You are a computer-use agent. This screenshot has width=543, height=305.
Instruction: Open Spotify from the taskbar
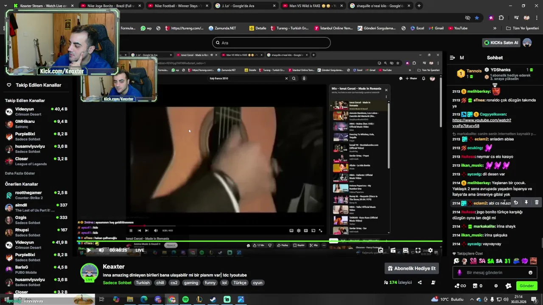click(x=185, y=299)
